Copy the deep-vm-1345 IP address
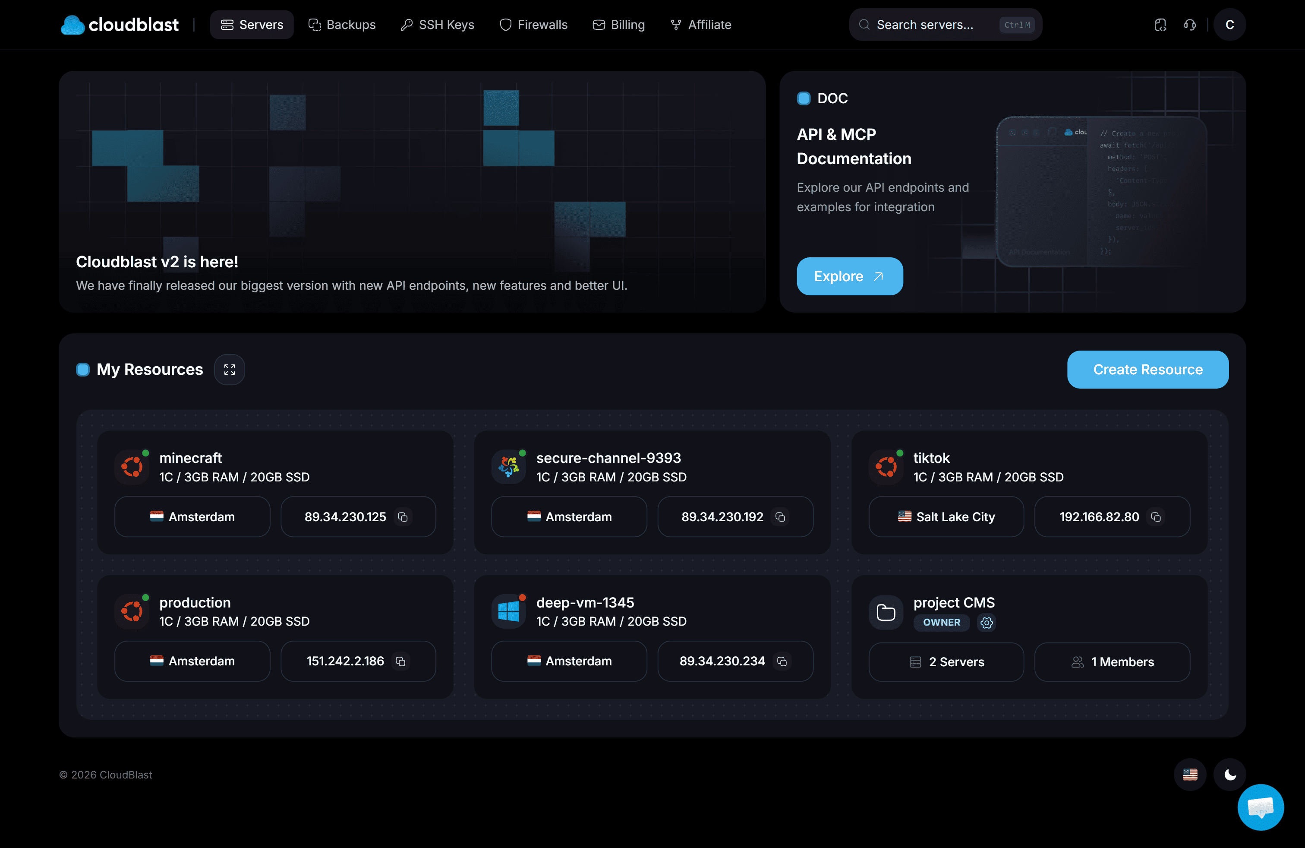 782,661
